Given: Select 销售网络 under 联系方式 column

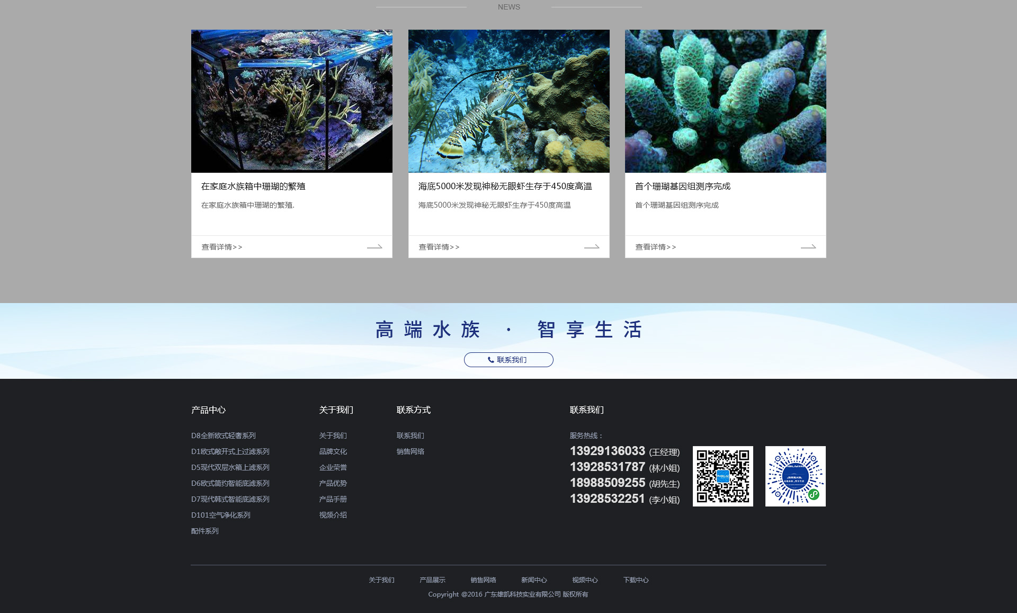Looking at the screenshot, I should [410, 451].
